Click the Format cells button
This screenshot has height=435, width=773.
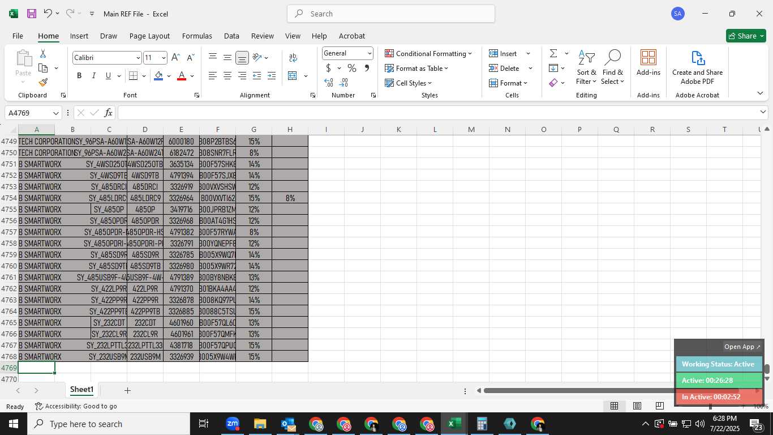pyautogui.click(x=508, y=83)
